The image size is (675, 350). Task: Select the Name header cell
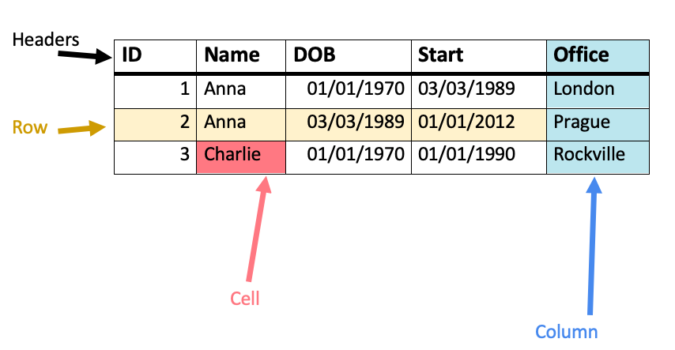pos(241,56)
